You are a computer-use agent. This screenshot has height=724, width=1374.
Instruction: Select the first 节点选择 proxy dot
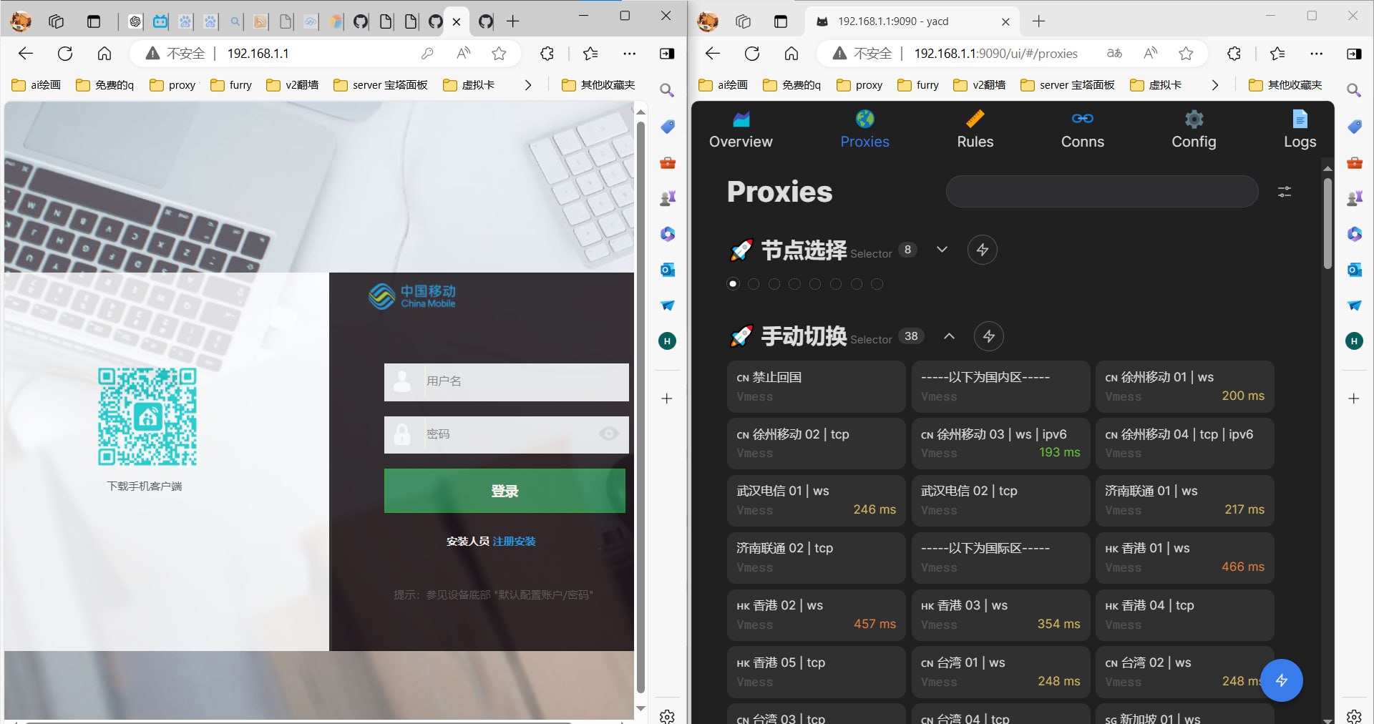733,284
